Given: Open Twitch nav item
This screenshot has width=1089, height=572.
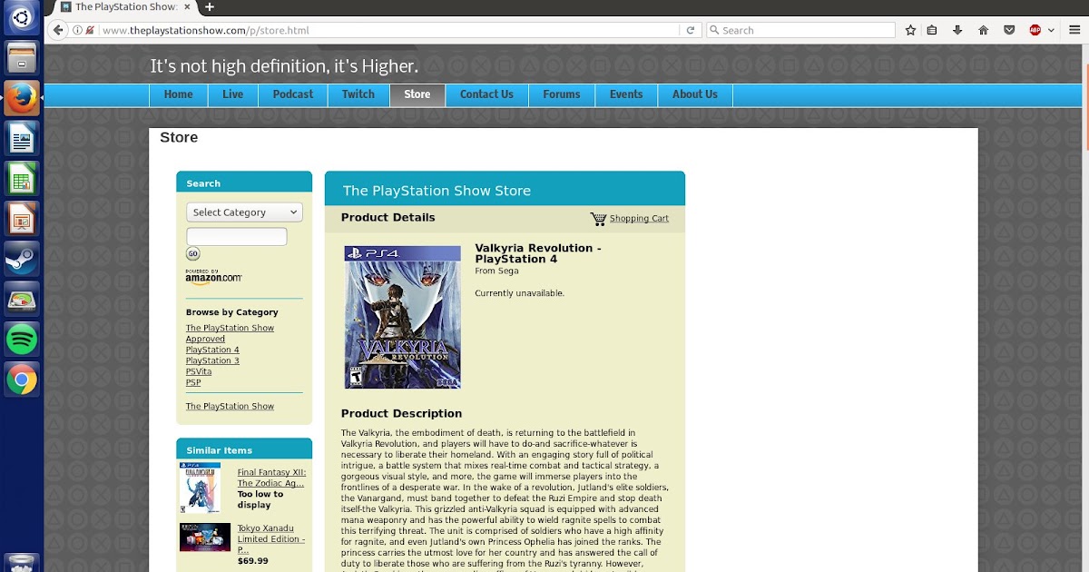Looking at the screenshot, I should pos(358,94).
